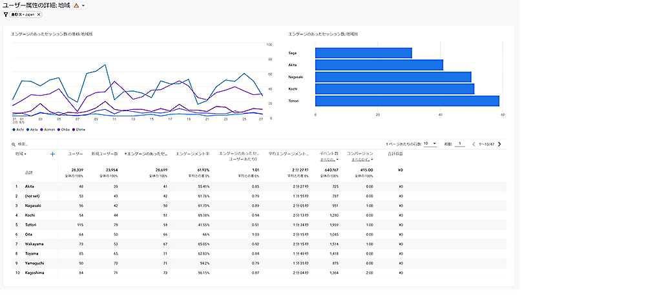Add dimension with blue plus icon

(x=52, y=154)
